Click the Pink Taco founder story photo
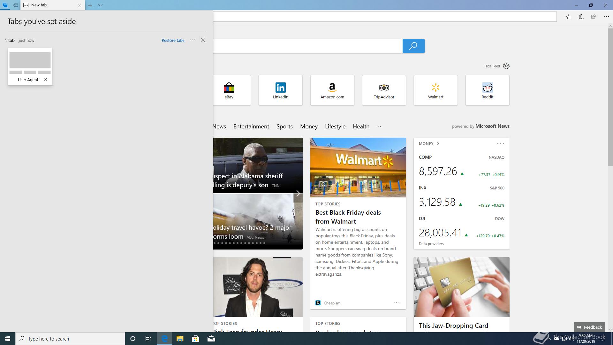 click(x=258, y=287)
